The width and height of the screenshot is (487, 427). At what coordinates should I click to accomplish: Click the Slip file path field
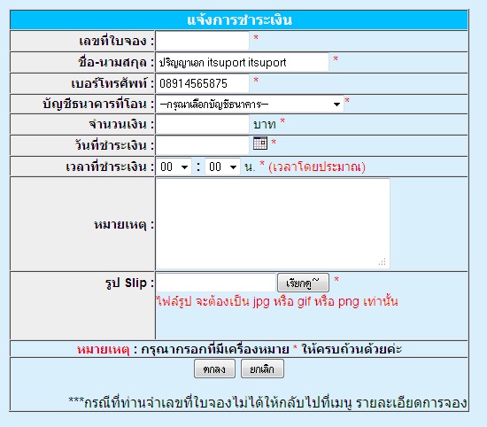[x=216, y=283]
